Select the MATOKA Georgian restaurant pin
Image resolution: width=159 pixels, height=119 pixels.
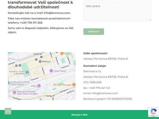pos(74,85)
